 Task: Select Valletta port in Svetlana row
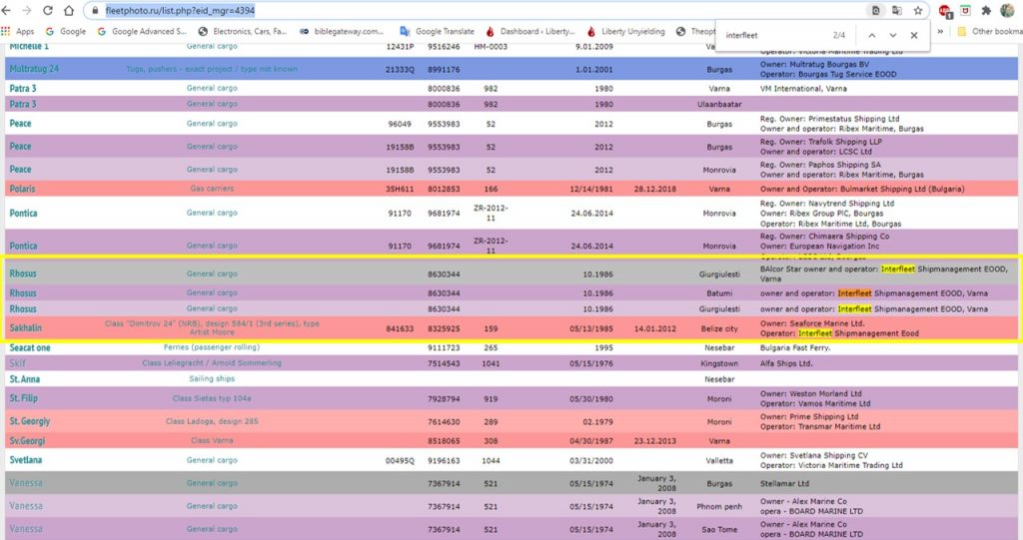719,460
